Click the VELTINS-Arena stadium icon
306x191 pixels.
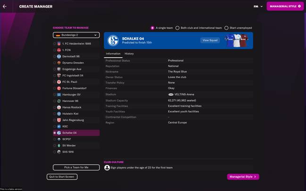click(x=171, y=94)
